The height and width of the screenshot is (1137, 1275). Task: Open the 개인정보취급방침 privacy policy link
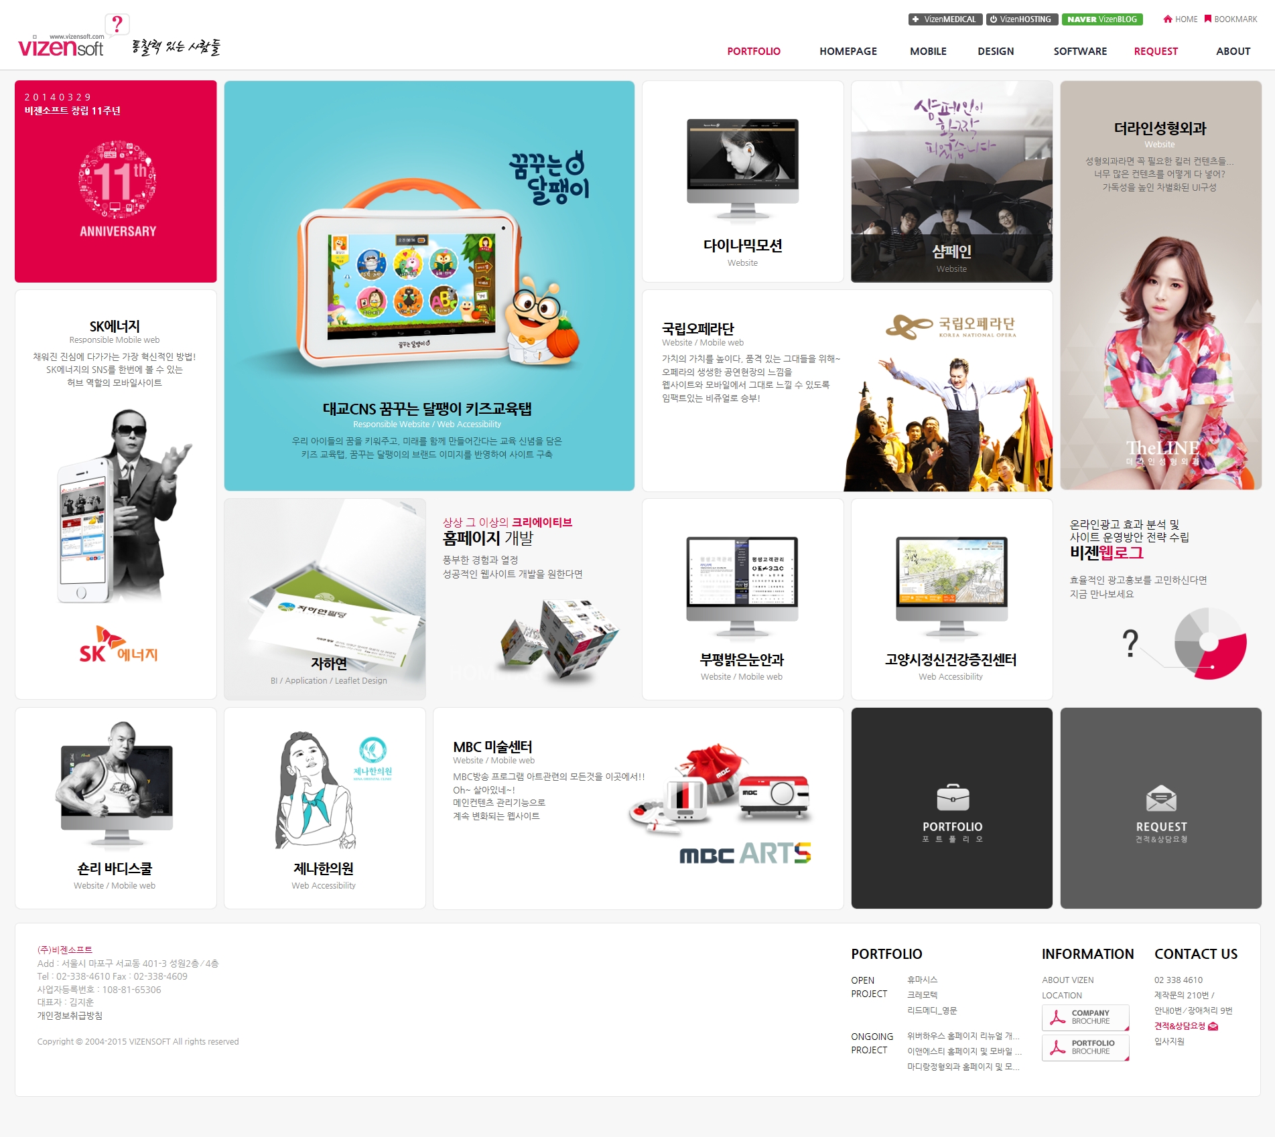click(70, 1016)
